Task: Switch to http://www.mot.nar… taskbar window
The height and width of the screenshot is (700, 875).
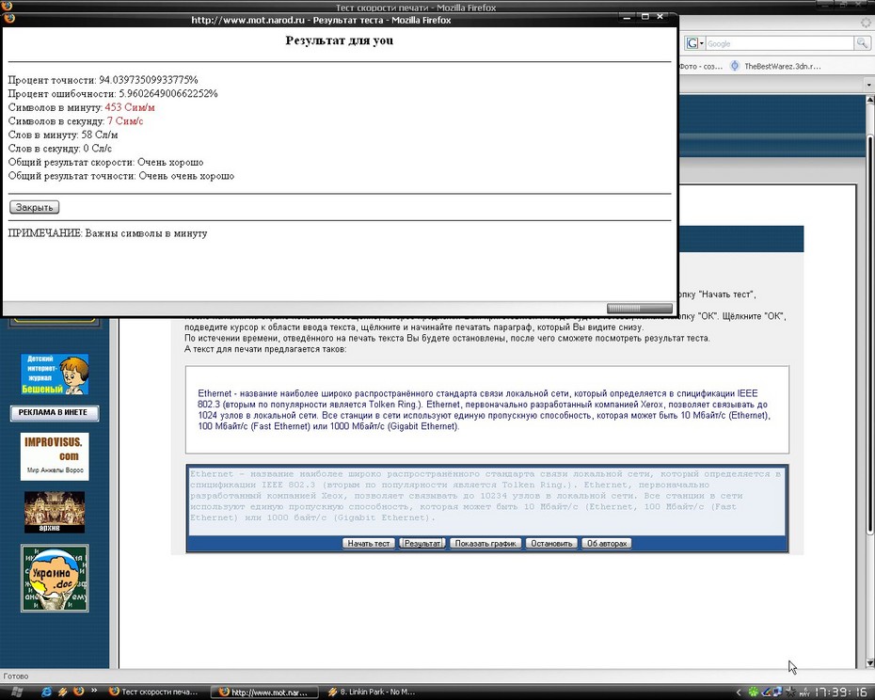Action: (265, 692)
